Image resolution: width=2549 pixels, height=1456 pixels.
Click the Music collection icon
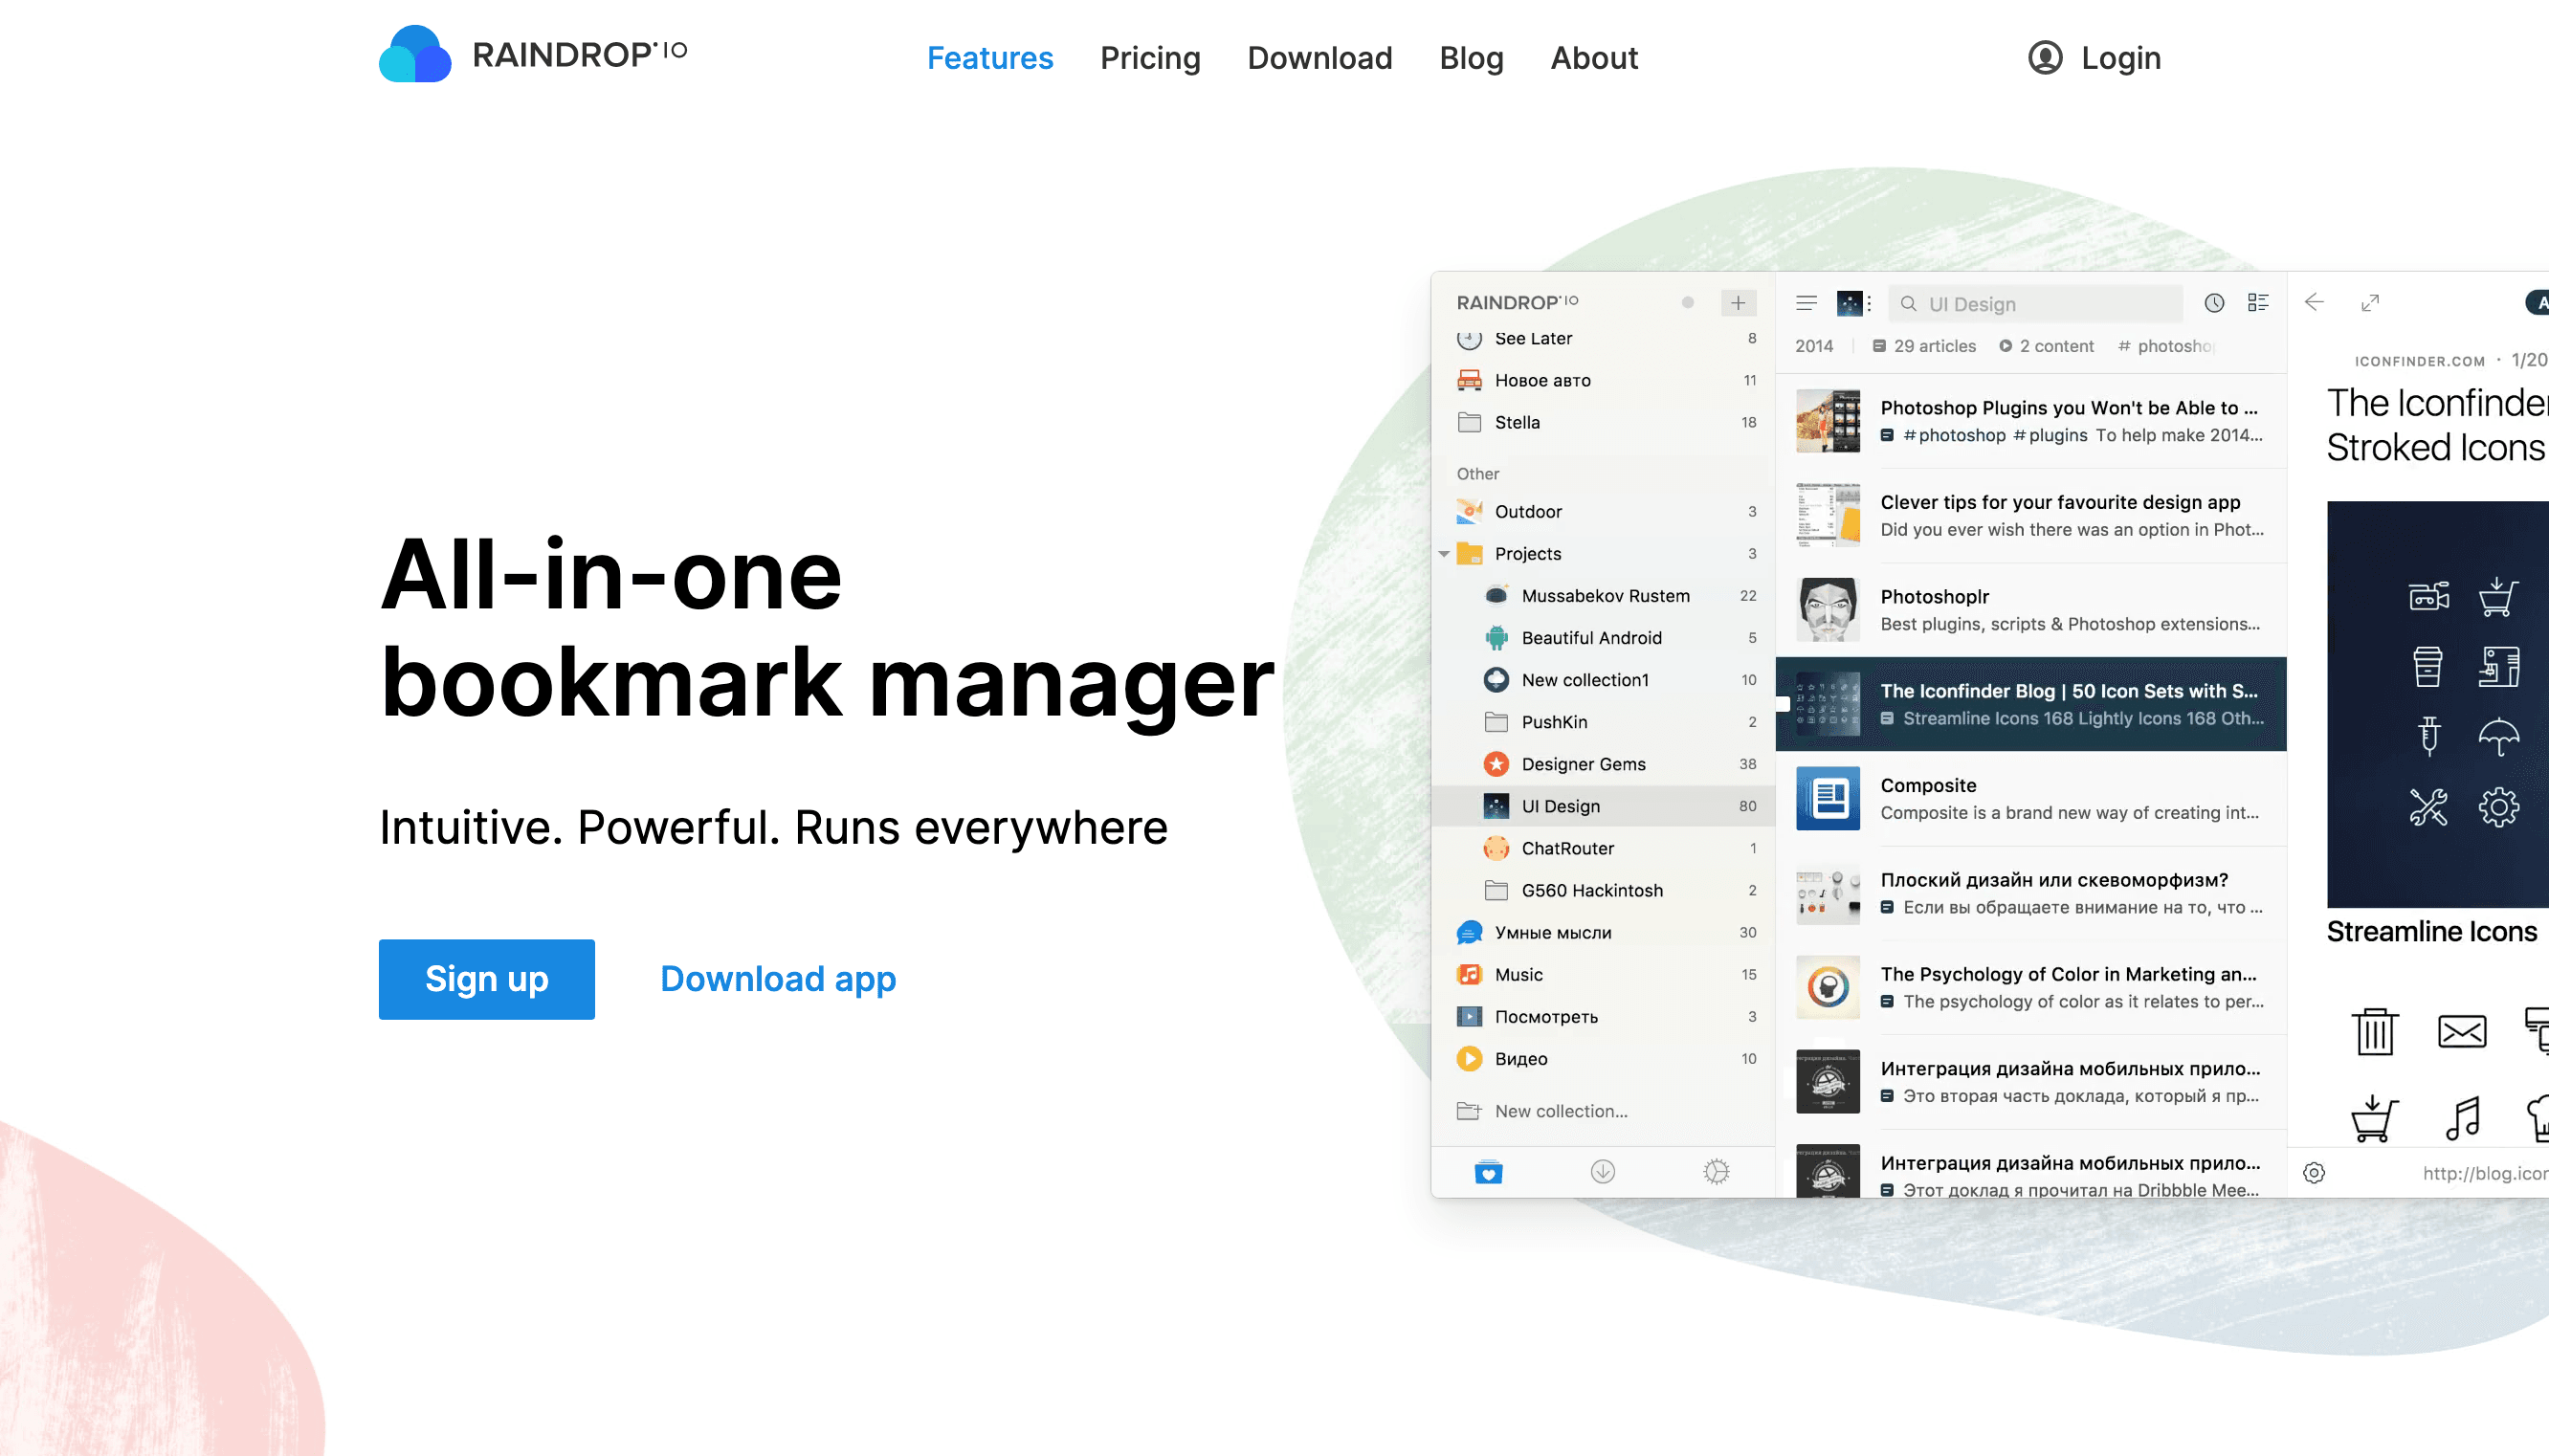pos(1469,974)
